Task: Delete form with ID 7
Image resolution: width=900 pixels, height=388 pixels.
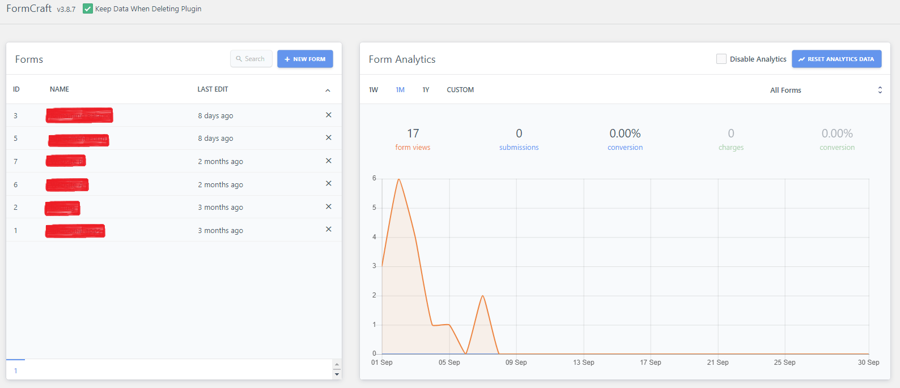Action: coord(328,161)
